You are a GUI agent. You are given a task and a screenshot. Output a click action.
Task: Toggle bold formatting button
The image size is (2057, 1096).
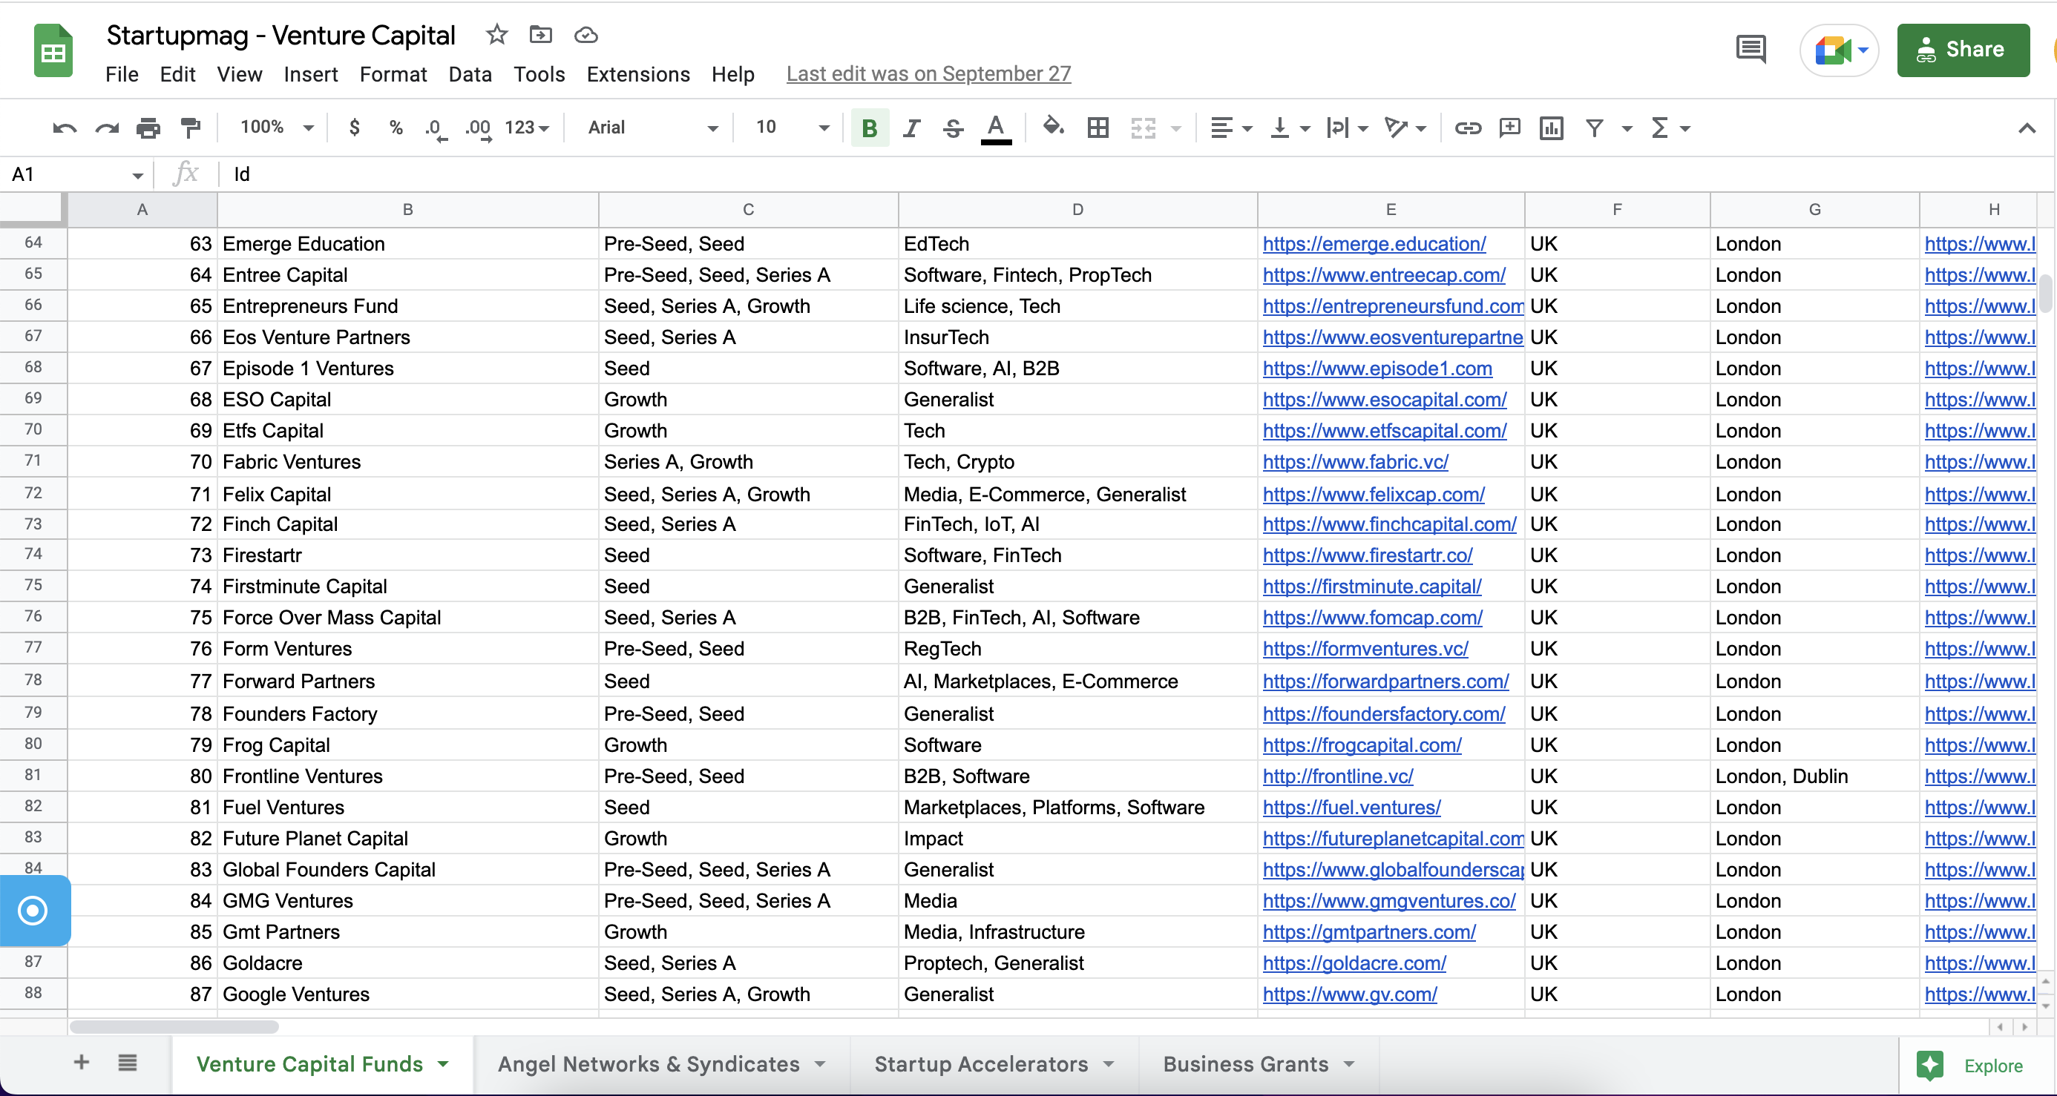870,128
